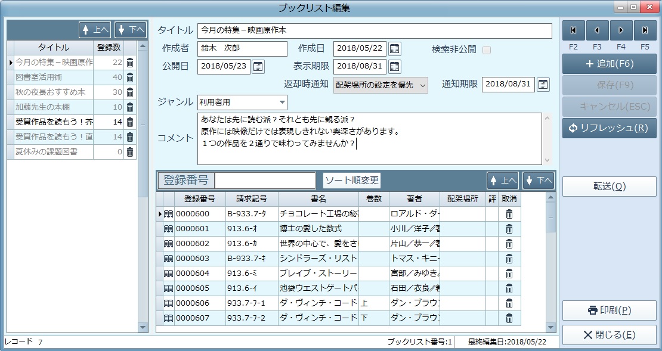Image resolution: width=662 pixels, height=351 pixels.
Task: Click down arrow of booklist scrollbar
Action: [143, 327]
